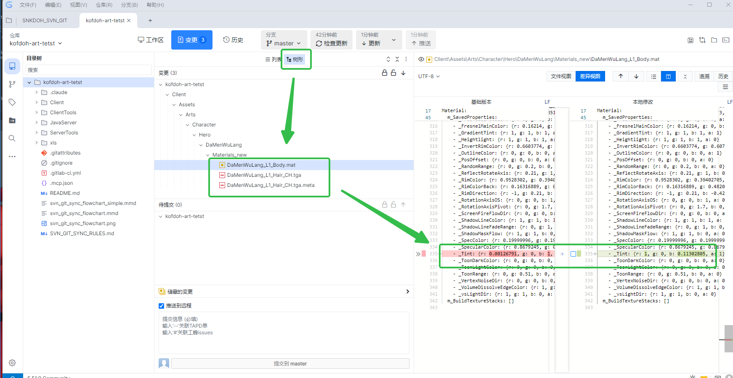Image resolution: width=733 pixels, height=378 pixels.
Task: Switch to the diff view toggle (差异视图)
Action: point(590,76)
